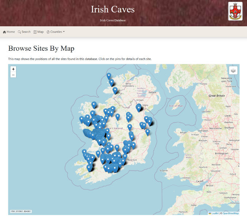Click the Isle of Man map label
Image resolution: width=247 pixels, height=219 pixels.
(176, 106)
